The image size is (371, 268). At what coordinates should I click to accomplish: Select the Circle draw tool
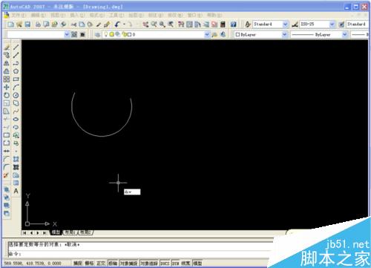[x=16, y=95]
